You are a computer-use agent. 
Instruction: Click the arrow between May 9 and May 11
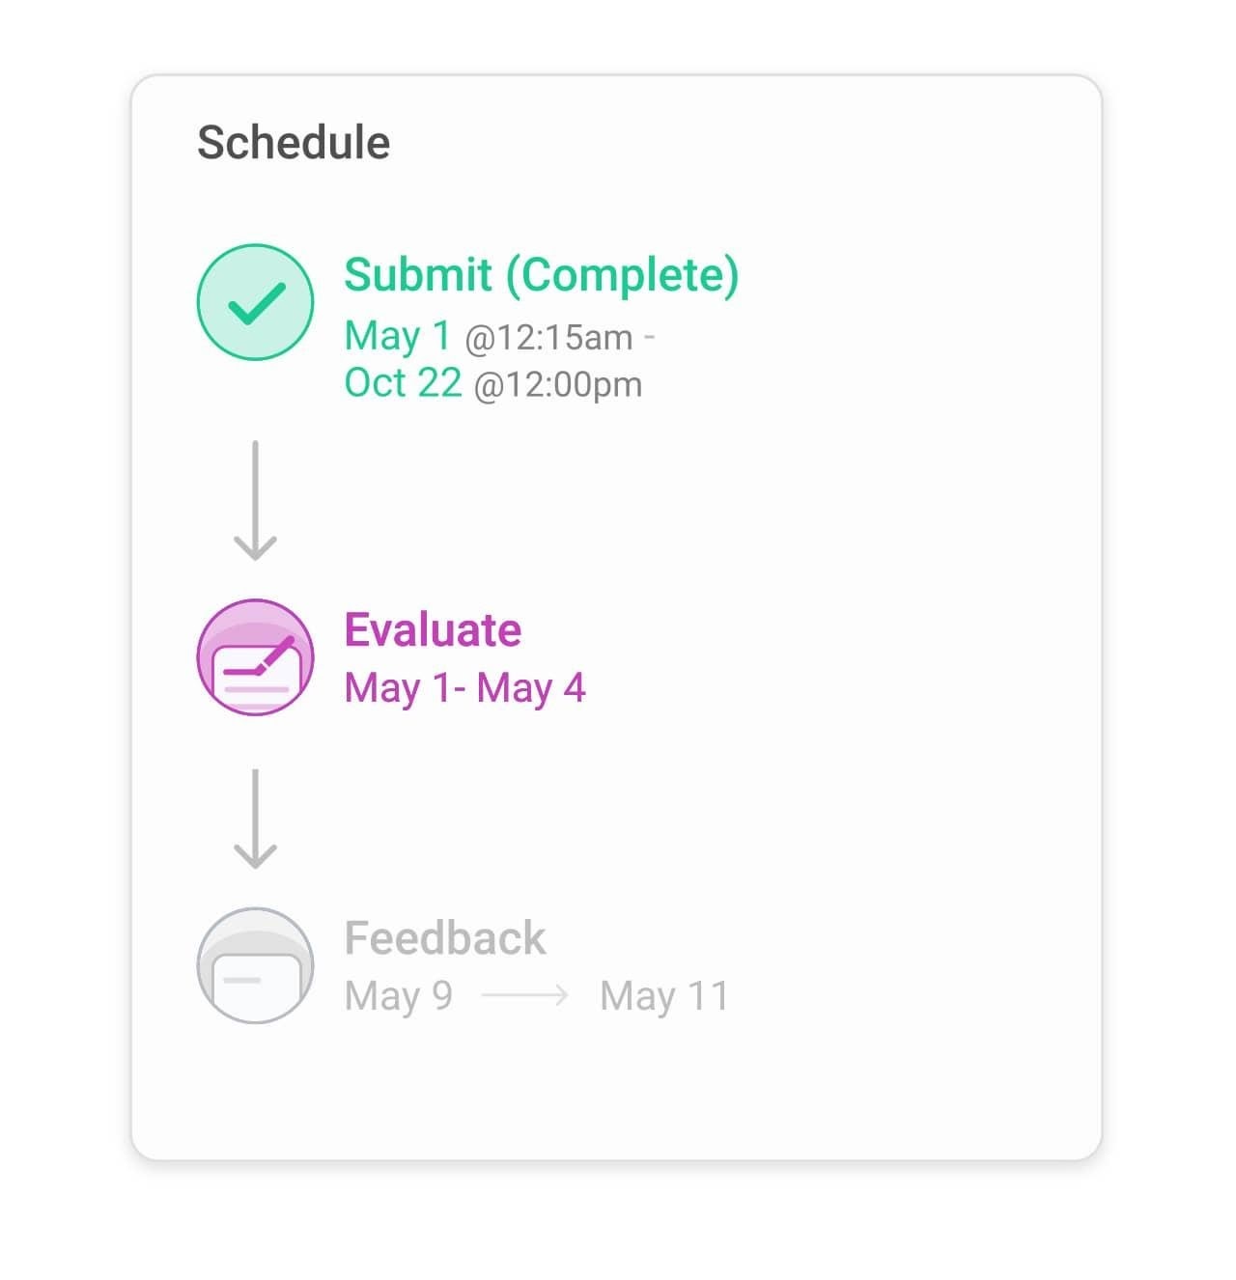[x=524, y=995]
